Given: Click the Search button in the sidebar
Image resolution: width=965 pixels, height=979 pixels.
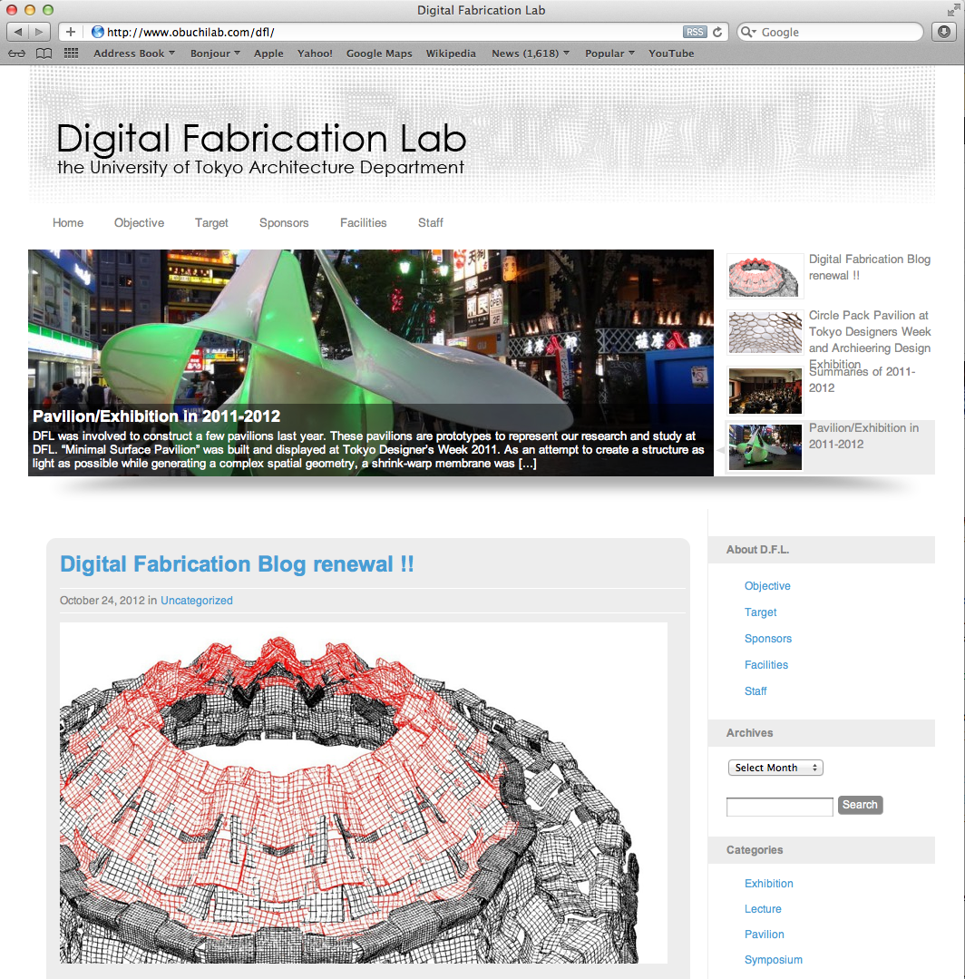Looking at the screenshot, I should tap(860, 805).
